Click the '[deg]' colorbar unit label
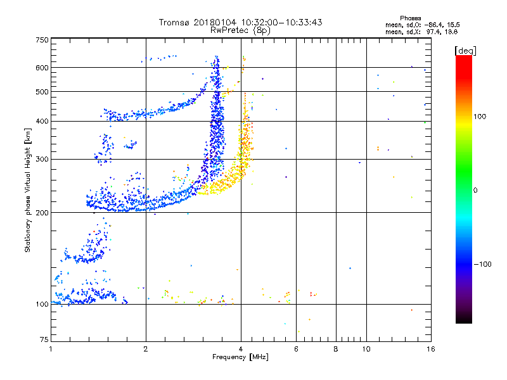Screen dimensions: 507x380 pyautogui.click(x=465, y=51)
